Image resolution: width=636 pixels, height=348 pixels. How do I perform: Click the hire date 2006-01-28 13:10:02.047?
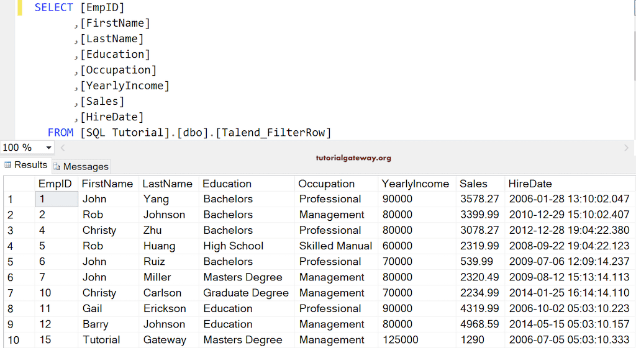[570, 199]
